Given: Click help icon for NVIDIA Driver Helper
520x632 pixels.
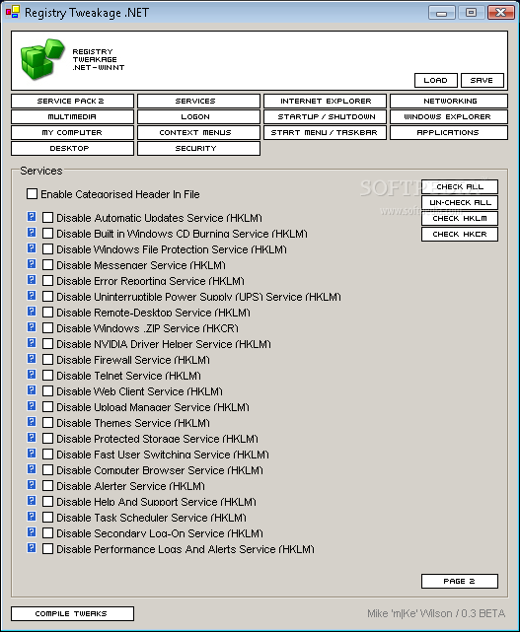Looking at the screenshot, I should [x=32, y=343].
